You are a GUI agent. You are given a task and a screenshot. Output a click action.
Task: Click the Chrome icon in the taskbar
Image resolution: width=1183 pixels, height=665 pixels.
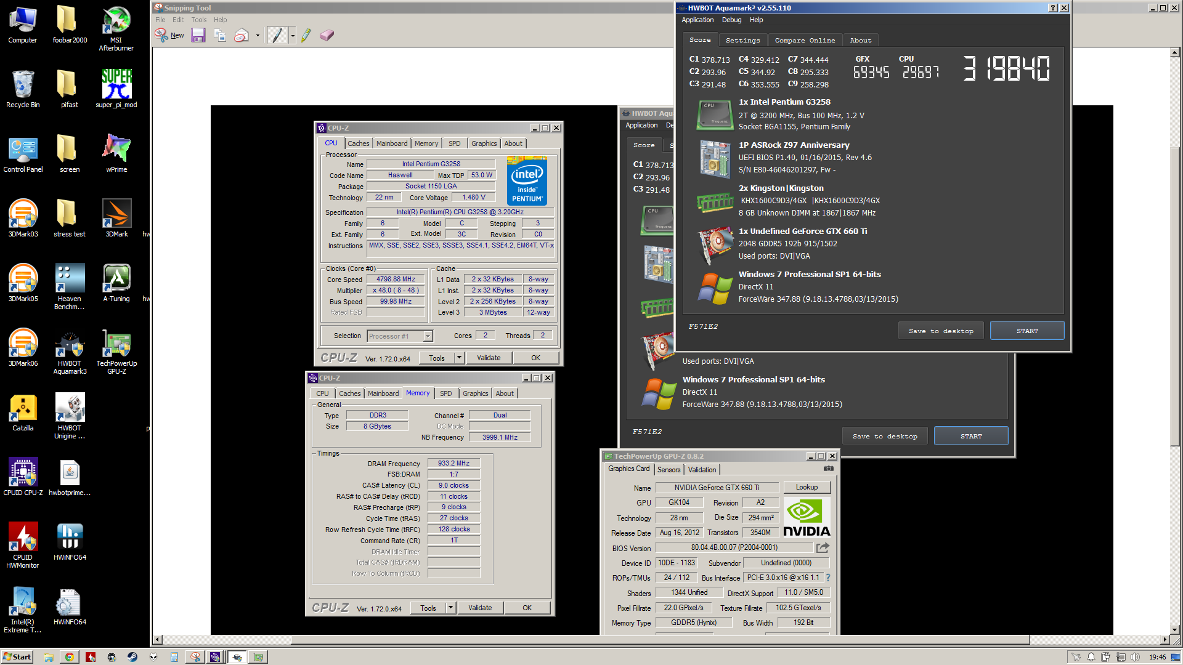coord(70,657)
